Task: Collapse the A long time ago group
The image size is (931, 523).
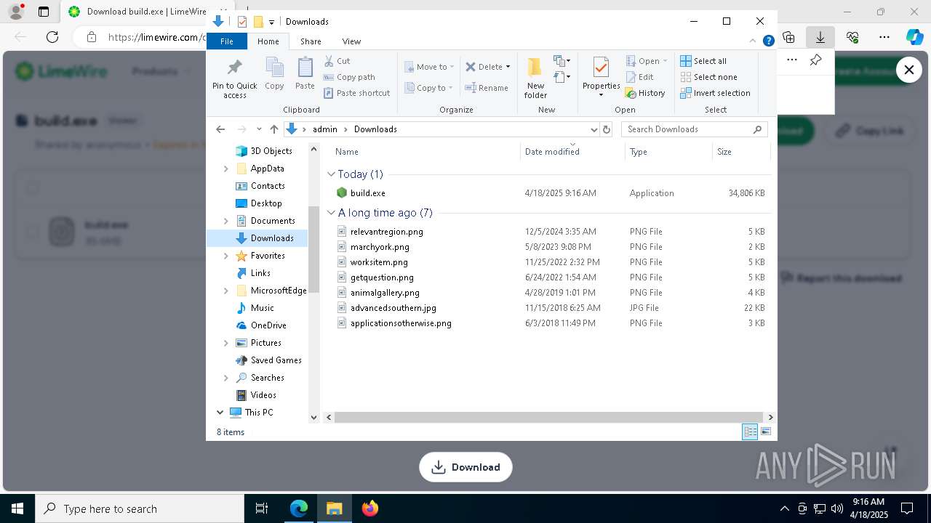Action: click(x=331, y=213)
